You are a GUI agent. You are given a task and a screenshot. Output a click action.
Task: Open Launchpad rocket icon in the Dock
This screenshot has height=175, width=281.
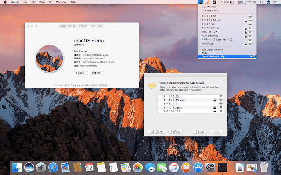41,167
